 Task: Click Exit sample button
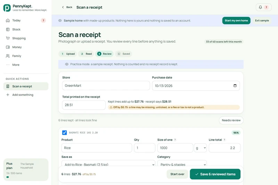tap(262, 20)
